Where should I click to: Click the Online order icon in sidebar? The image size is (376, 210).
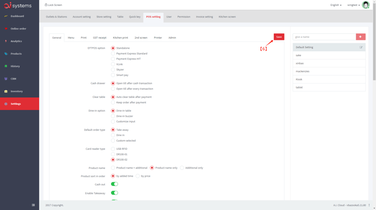click(6, 28)
